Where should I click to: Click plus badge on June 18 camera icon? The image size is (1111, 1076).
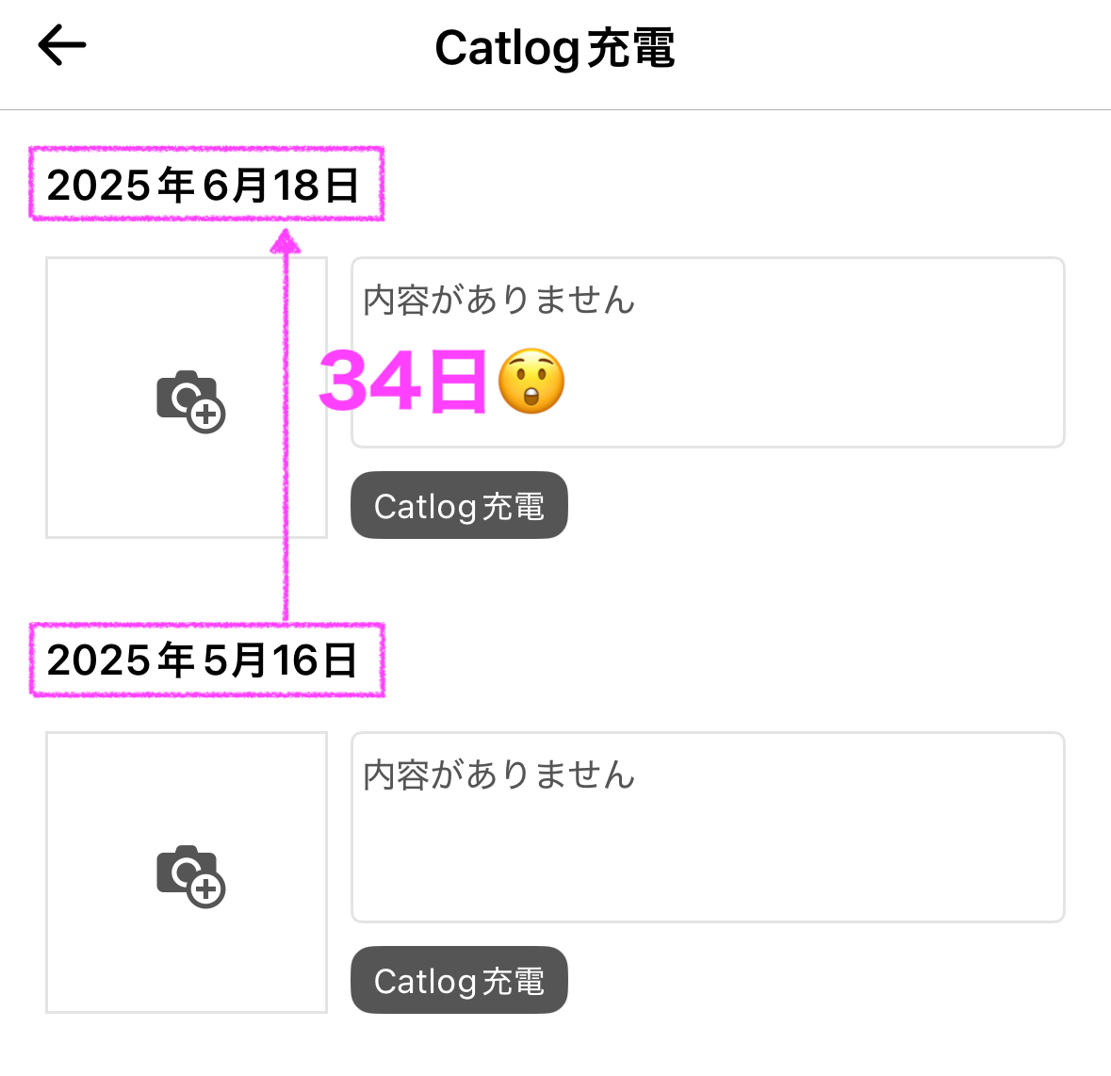pyautogui.click(x=206, y=415)
